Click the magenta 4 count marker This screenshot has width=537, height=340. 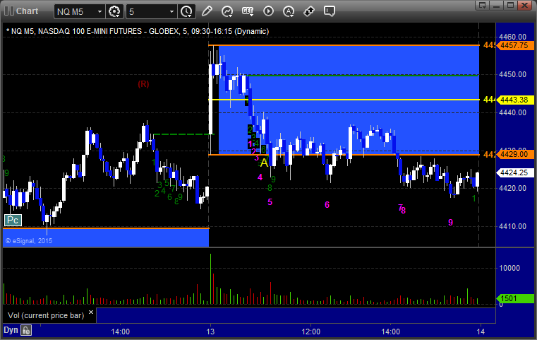click(x=260, y=177)
